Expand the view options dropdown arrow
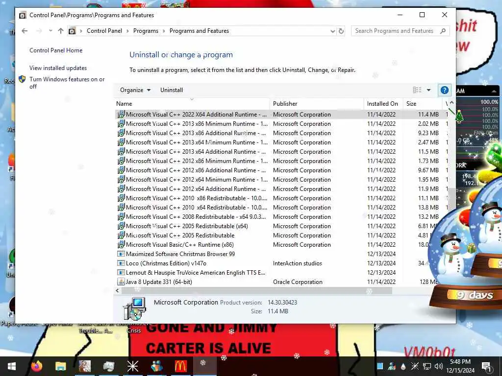The height and width of the screenshot is (376, 502). tap(428, 90)
